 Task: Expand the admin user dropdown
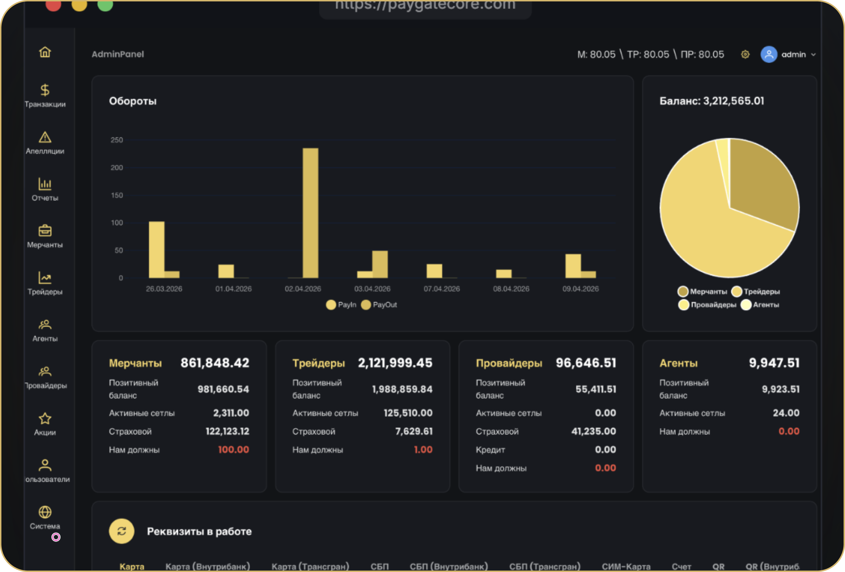(813, 55)
